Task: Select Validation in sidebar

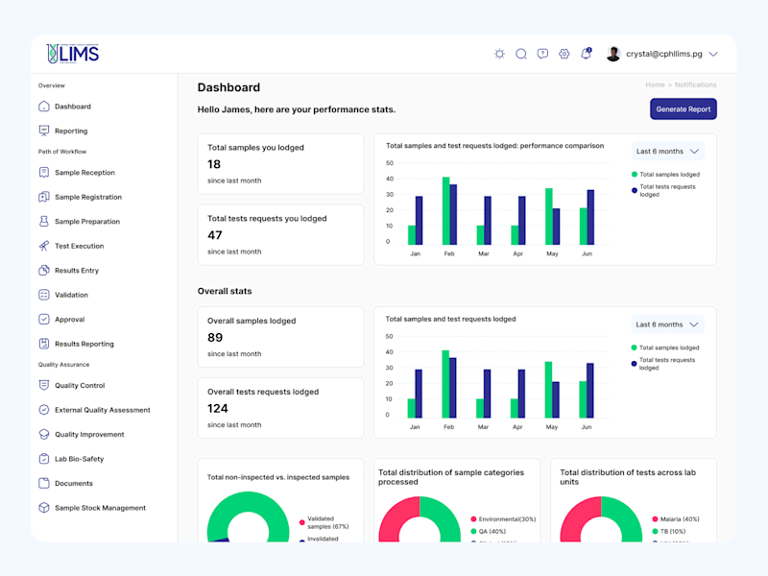Action: click(x=71, y=295)
